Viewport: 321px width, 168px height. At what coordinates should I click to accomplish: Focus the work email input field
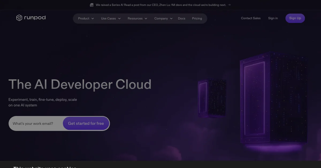36,123
